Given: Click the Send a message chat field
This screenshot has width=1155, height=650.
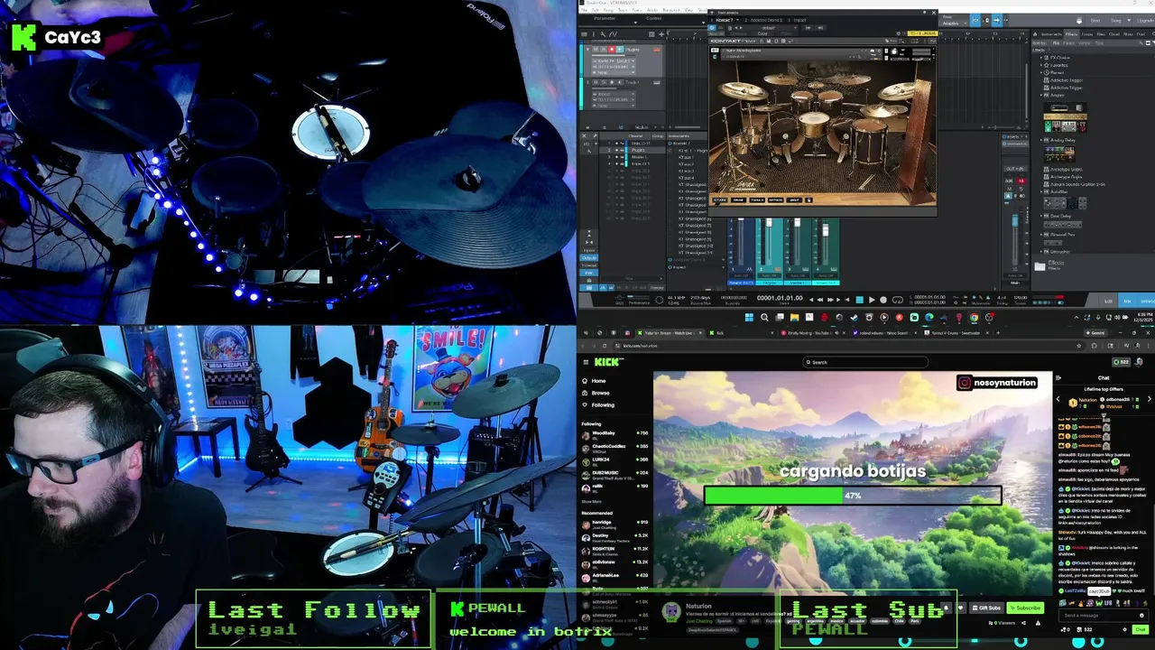Looking at the screenshot, I should pyautogui.click(x=1103, y=616).
